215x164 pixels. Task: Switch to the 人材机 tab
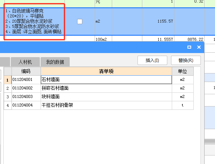(25, 62)
